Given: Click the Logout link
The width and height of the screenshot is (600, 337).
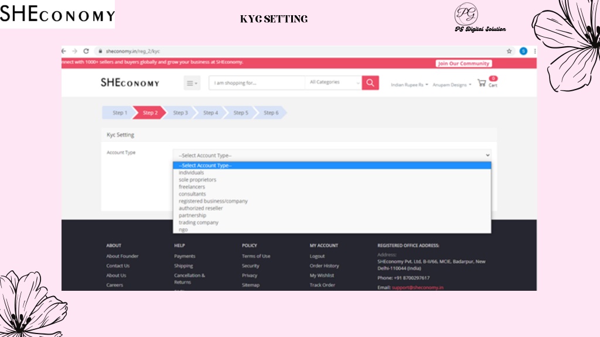Looking at the screenshot, I should pyautogui.click(x=317, y=256).
